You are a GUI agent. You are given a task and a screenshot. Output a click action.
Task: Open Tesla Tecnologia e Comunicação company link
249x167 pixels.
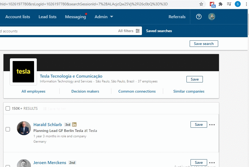click(x=71, y=76)
